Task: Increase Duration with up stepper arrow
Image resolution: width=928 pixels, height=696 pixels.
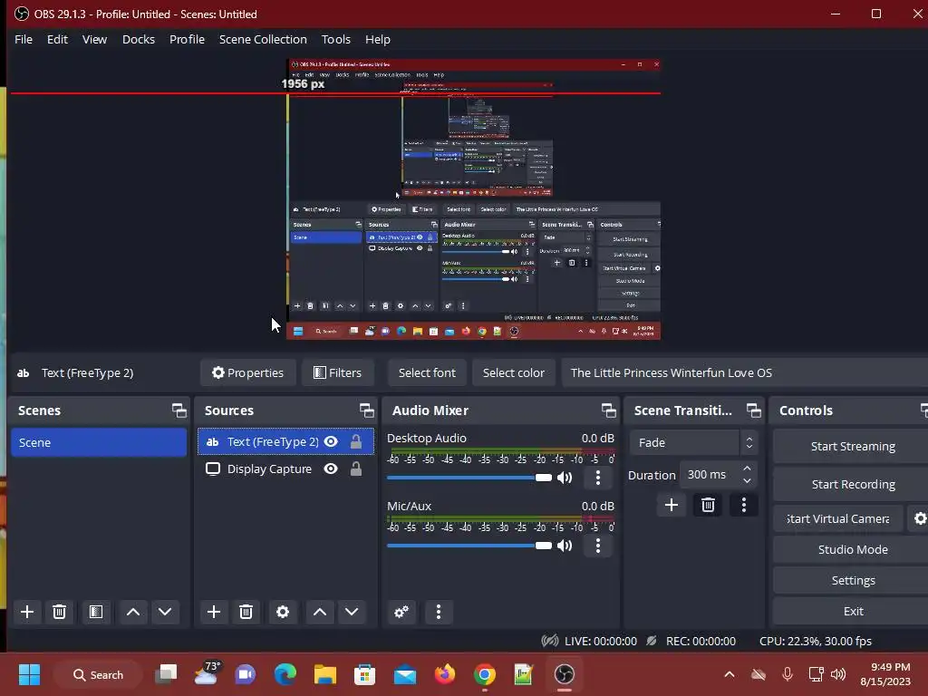Action: click(748, 469)
